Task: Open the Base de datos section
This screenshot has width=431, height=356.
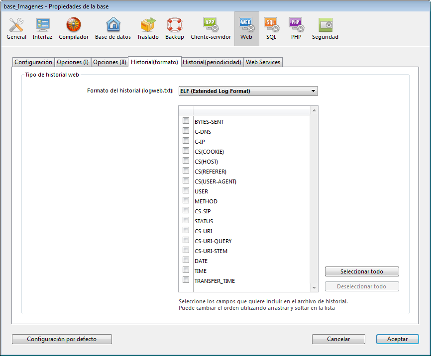Action: pos(113,28)
